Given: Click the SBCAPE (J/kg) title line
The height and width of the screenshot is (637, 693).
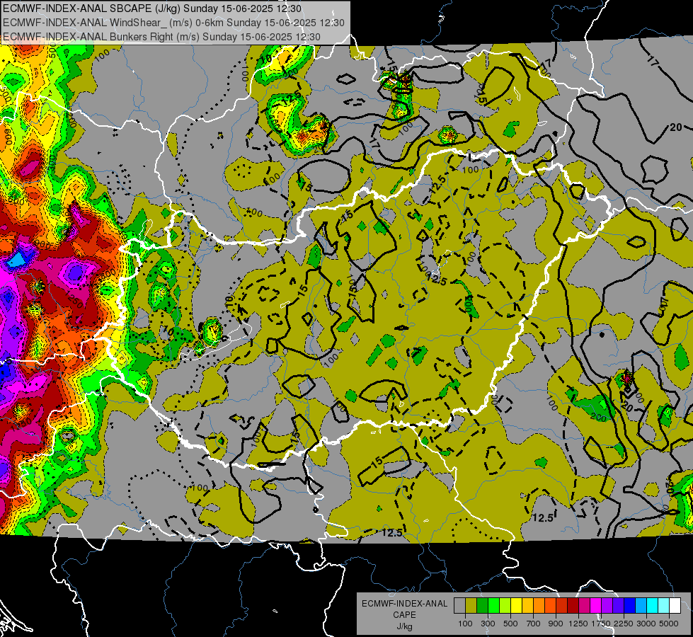Looking at the screenshot, I should point(152,8).
